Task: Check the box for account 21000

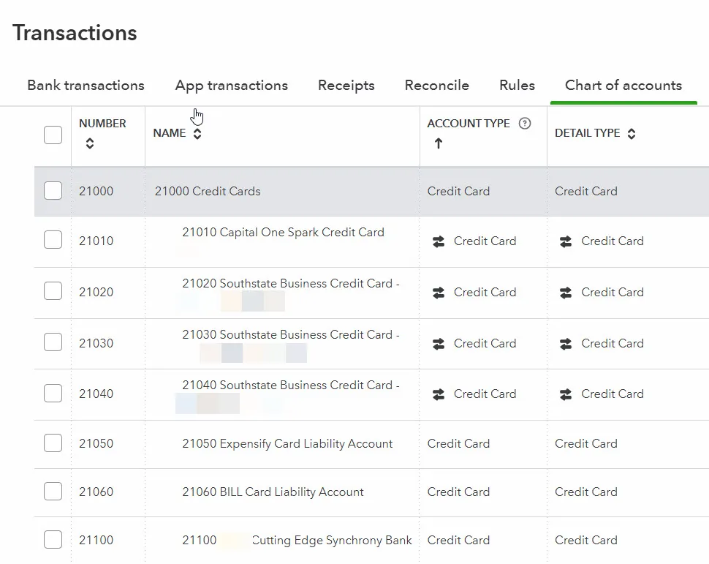Action: click(53, 191)
